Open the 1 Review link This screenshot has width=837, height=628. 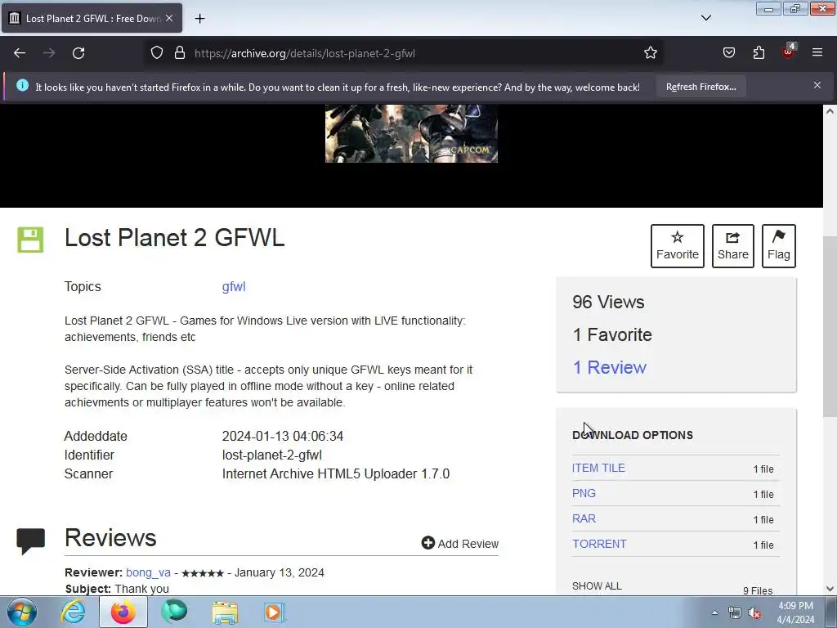[609, 367]
